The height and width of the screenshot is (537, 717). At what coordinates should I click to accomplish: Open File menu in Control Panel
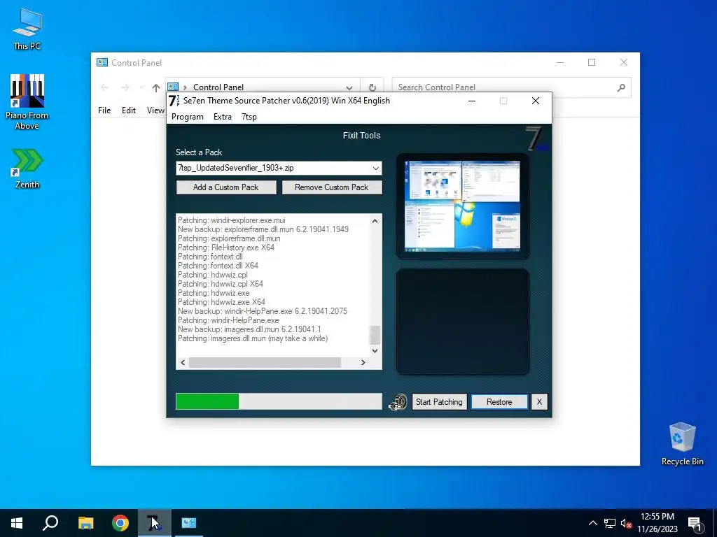104,110
